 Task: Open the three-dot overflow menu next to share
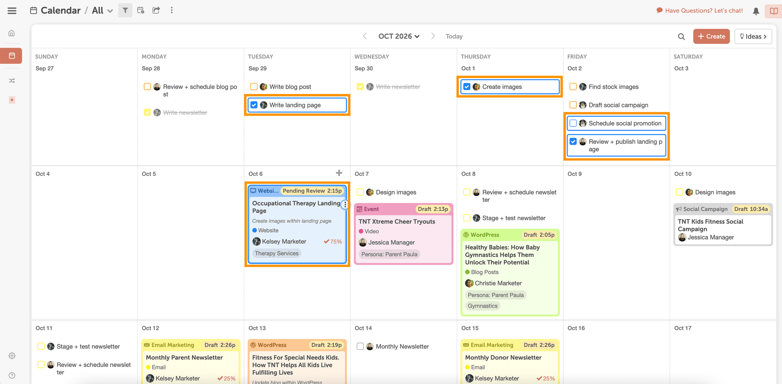point(171,10)
